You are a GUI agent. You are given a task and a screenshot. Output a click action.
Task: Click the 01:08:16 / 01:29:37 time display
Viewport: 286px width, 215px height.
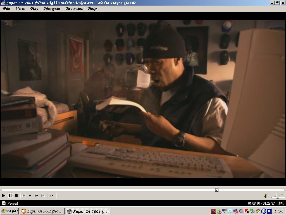point(261,203)
